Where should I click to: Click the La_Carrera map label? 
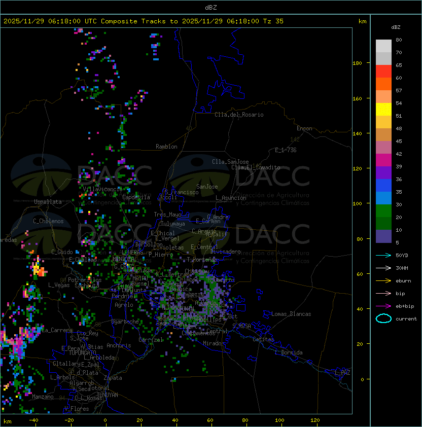pyautogui.click(x=57, y=330)
